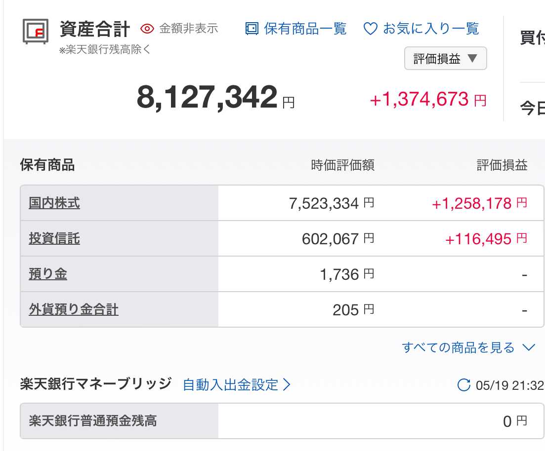Image resolution: width=545 pixels, height=451 pixels.
Task: Click the arrow after 自動入出金設定
Action: pos(287,385)
